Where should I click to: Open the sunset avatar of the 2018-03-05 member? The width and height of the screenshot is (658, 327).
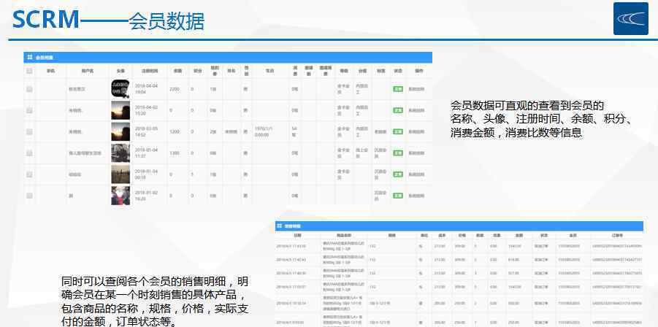(120, 131)
